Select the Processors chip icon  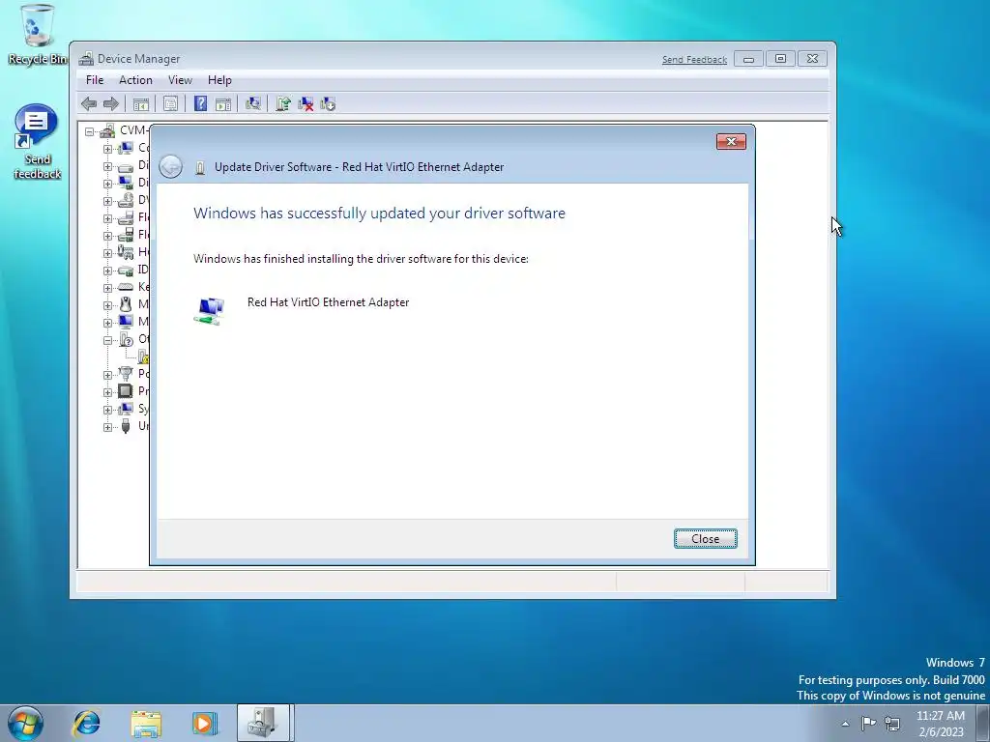click(126, 391)
